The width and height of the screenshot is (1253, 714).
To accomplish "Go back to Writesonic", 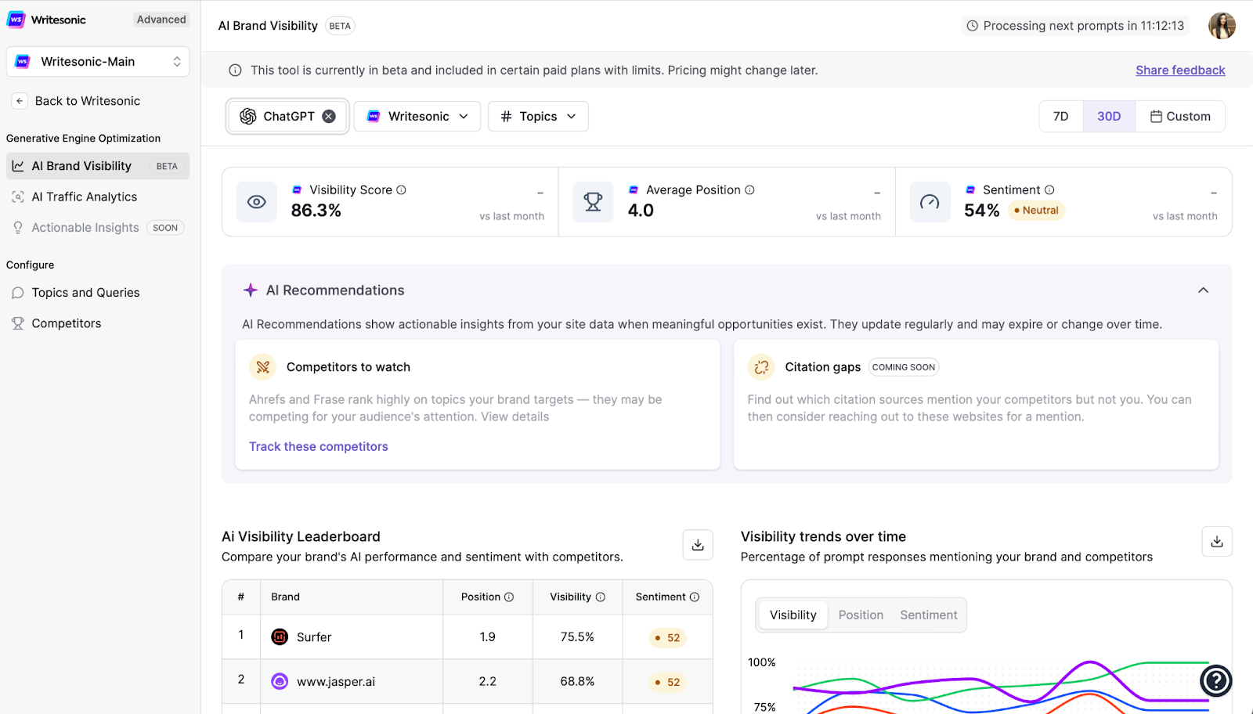I will [x=87, y=101].
